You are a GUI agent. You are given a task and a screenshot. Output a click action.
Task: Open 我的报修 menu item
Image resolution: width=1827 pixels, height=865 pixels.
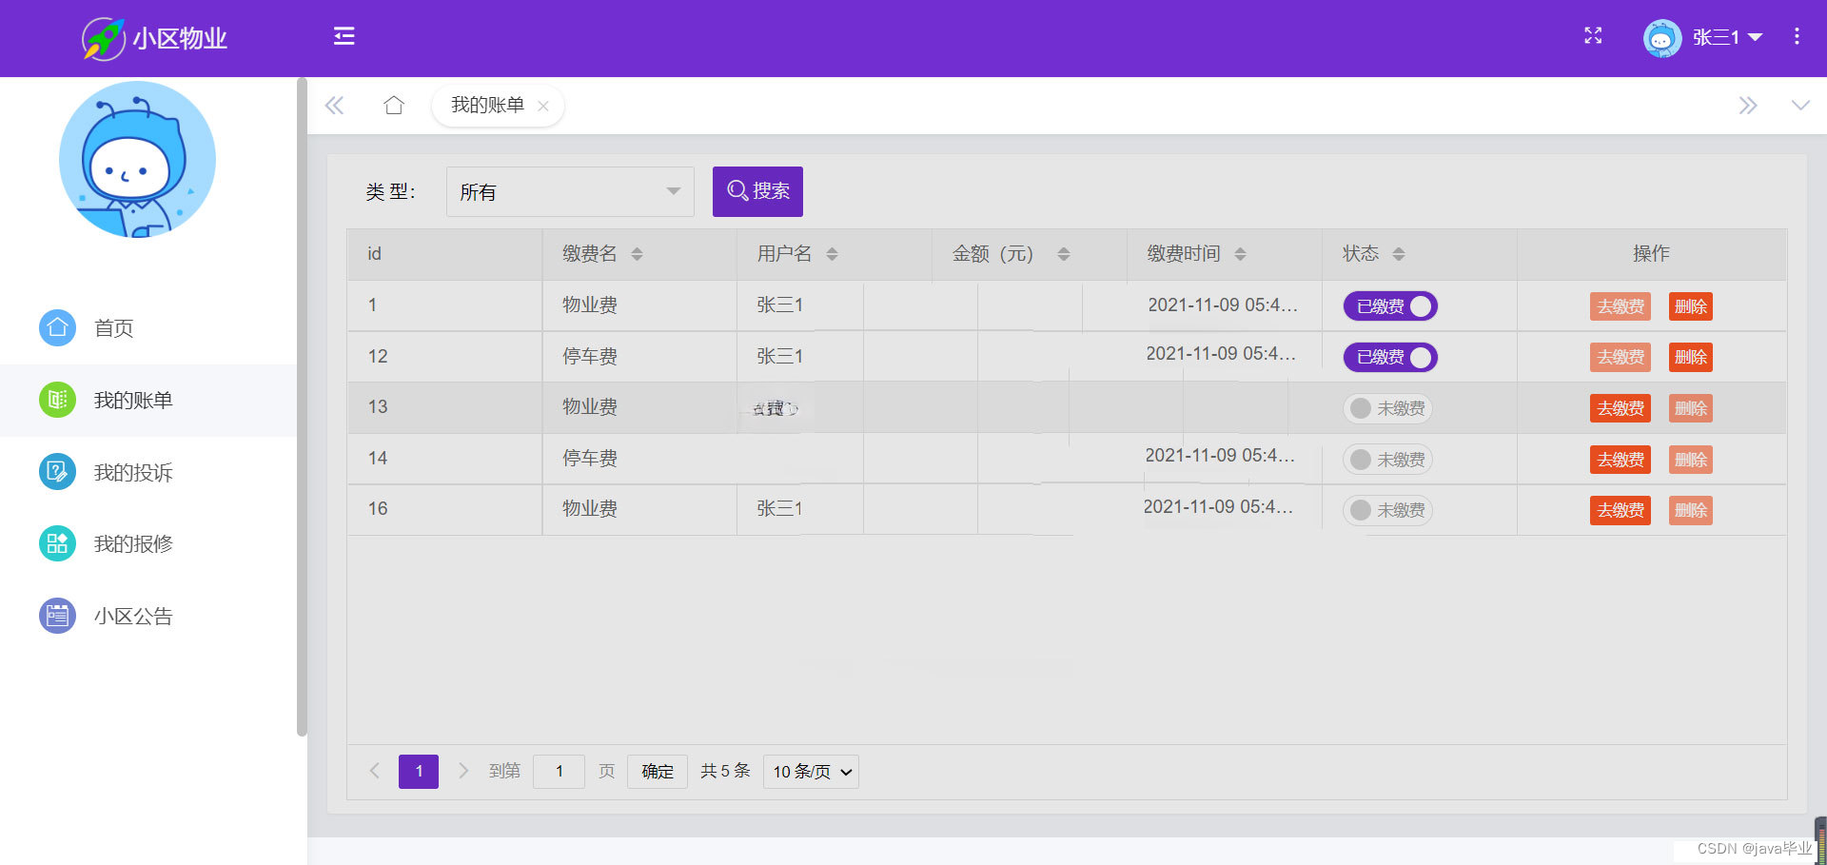[148, 544]
